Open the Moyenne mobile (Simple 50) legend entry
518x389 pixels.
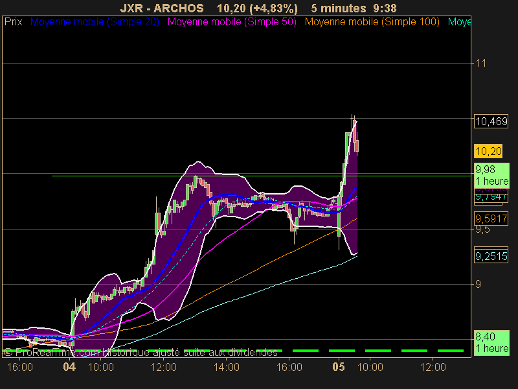click(232, 22)
